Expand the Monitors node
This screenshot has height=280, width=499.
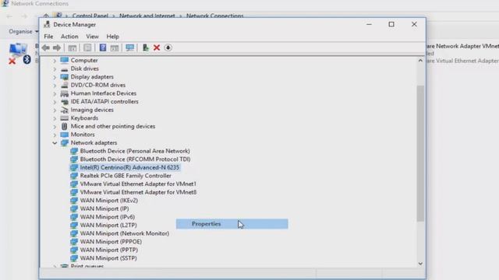point(55,135)
